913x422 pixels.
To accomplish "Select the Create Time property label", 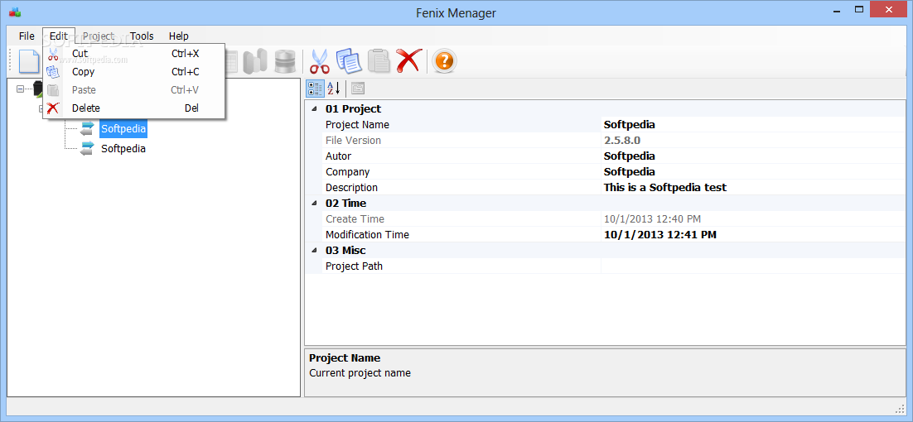I will 355,218.
